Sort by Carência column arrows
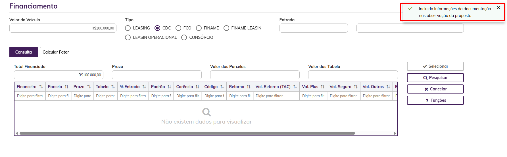The height and width of the screenshot is (157, 507). tap(197, 87)
